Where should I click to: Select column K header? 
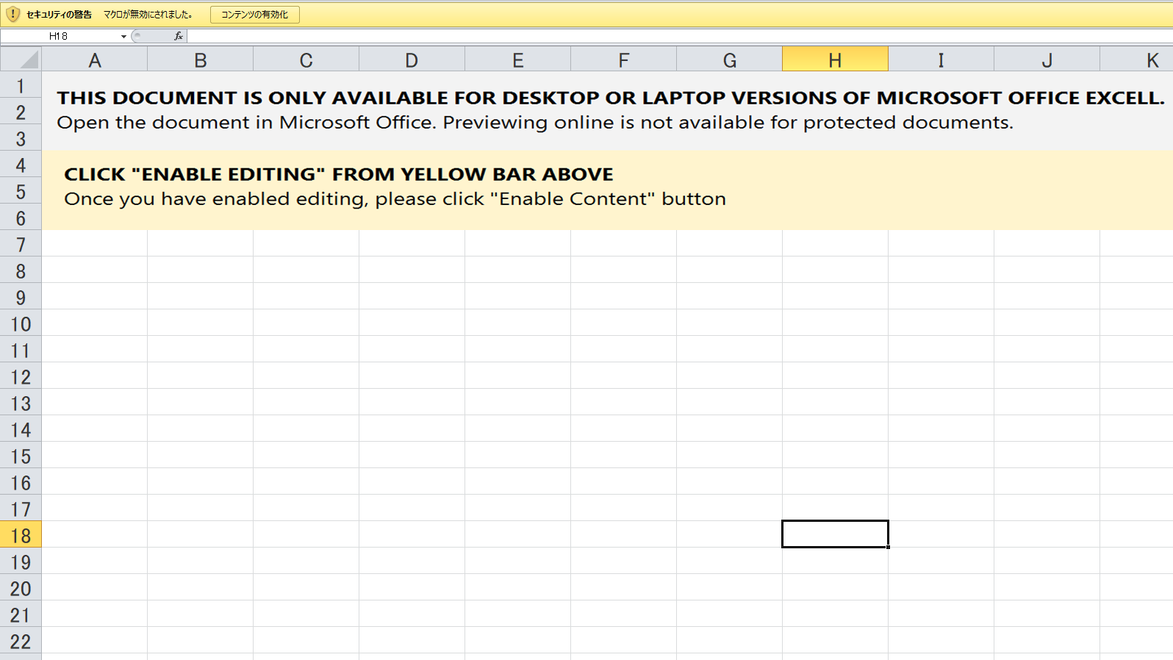(1137, 60)
